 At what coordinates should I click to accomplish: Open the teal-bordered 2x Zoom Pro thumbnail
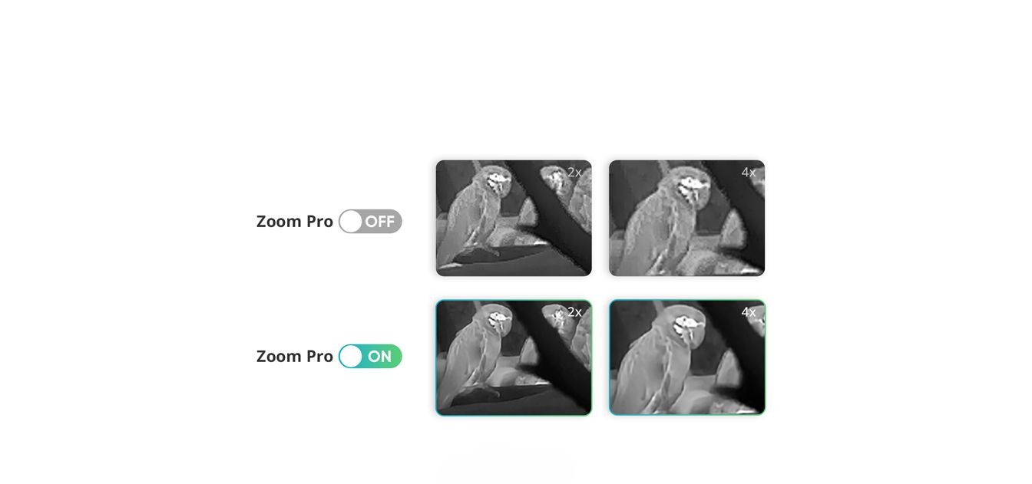514,357
